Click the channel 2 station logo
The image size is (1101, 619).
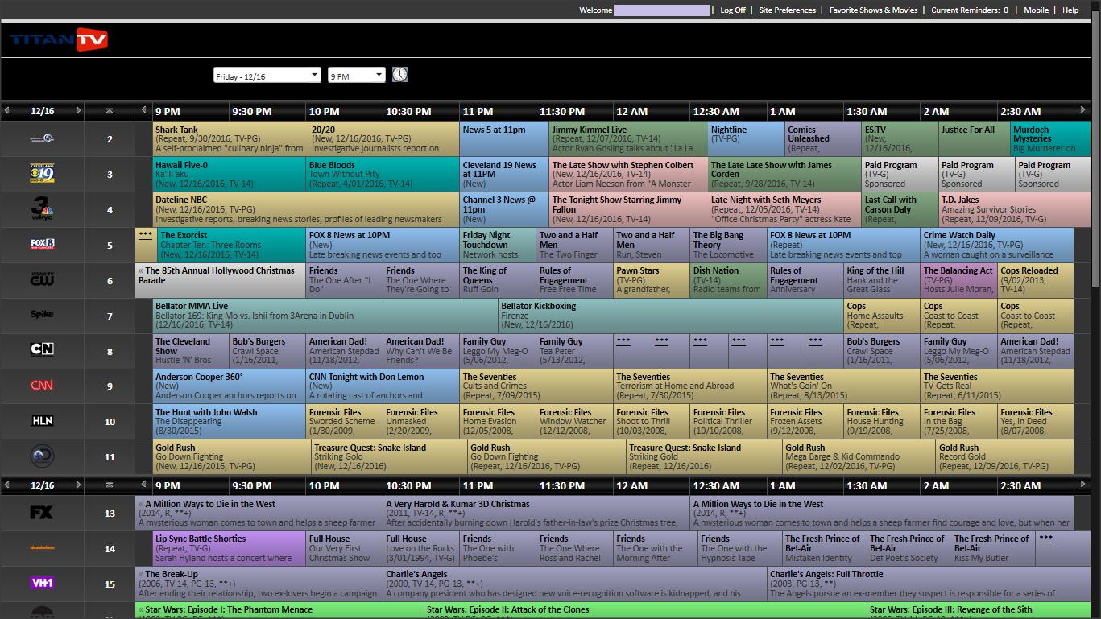pos(42,139)
